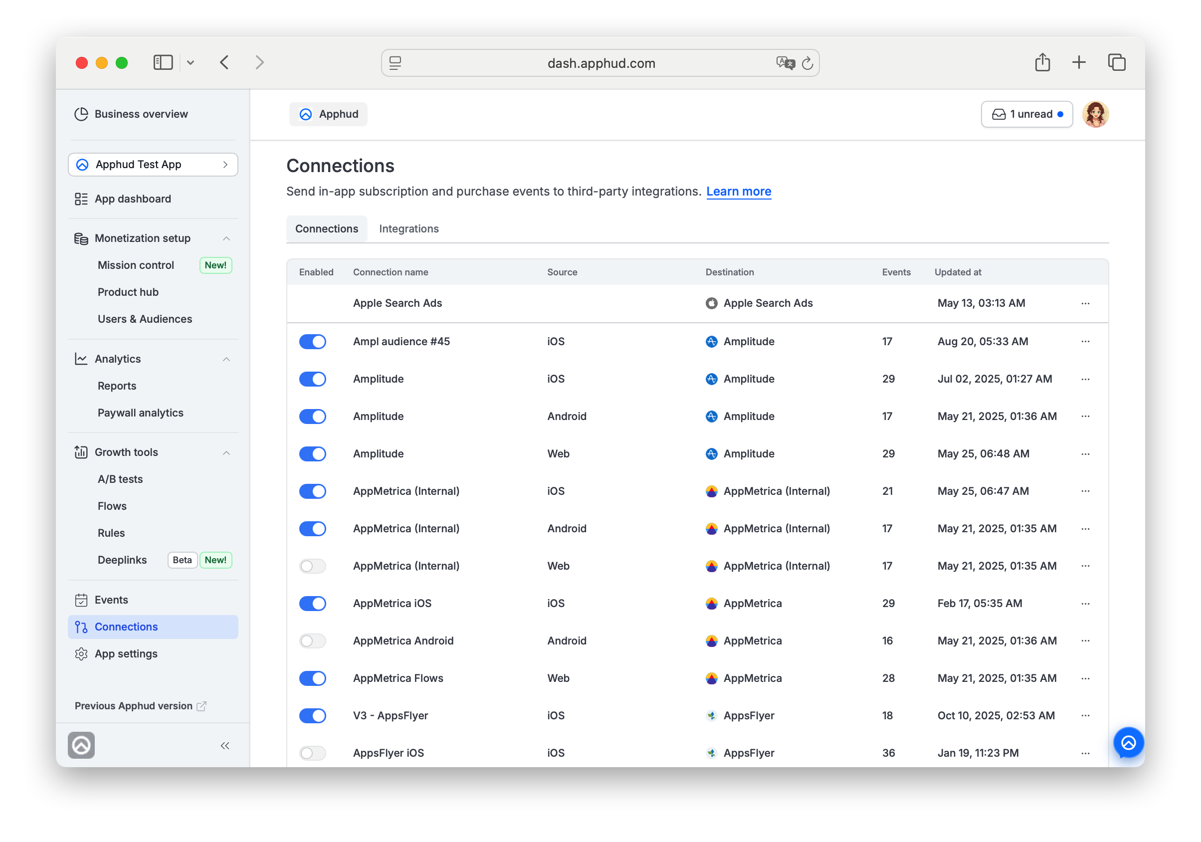Open Deeplinks in sidebar
This screenshot has width=1201, height=842.
click(x=122, y=560)
